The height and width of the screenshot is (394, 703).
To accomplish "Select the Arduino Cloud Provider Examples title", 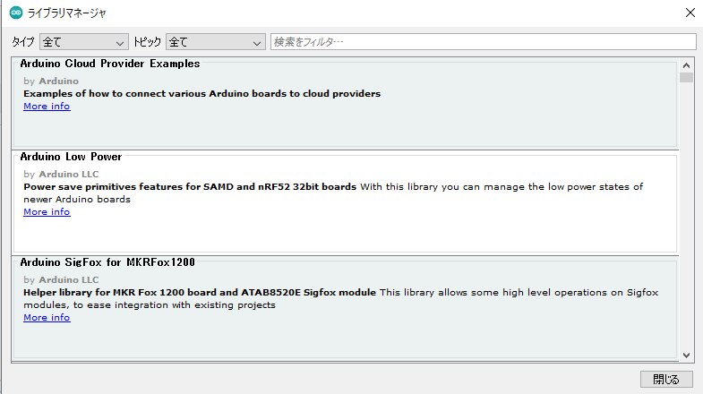I will (x=110, y=64).
